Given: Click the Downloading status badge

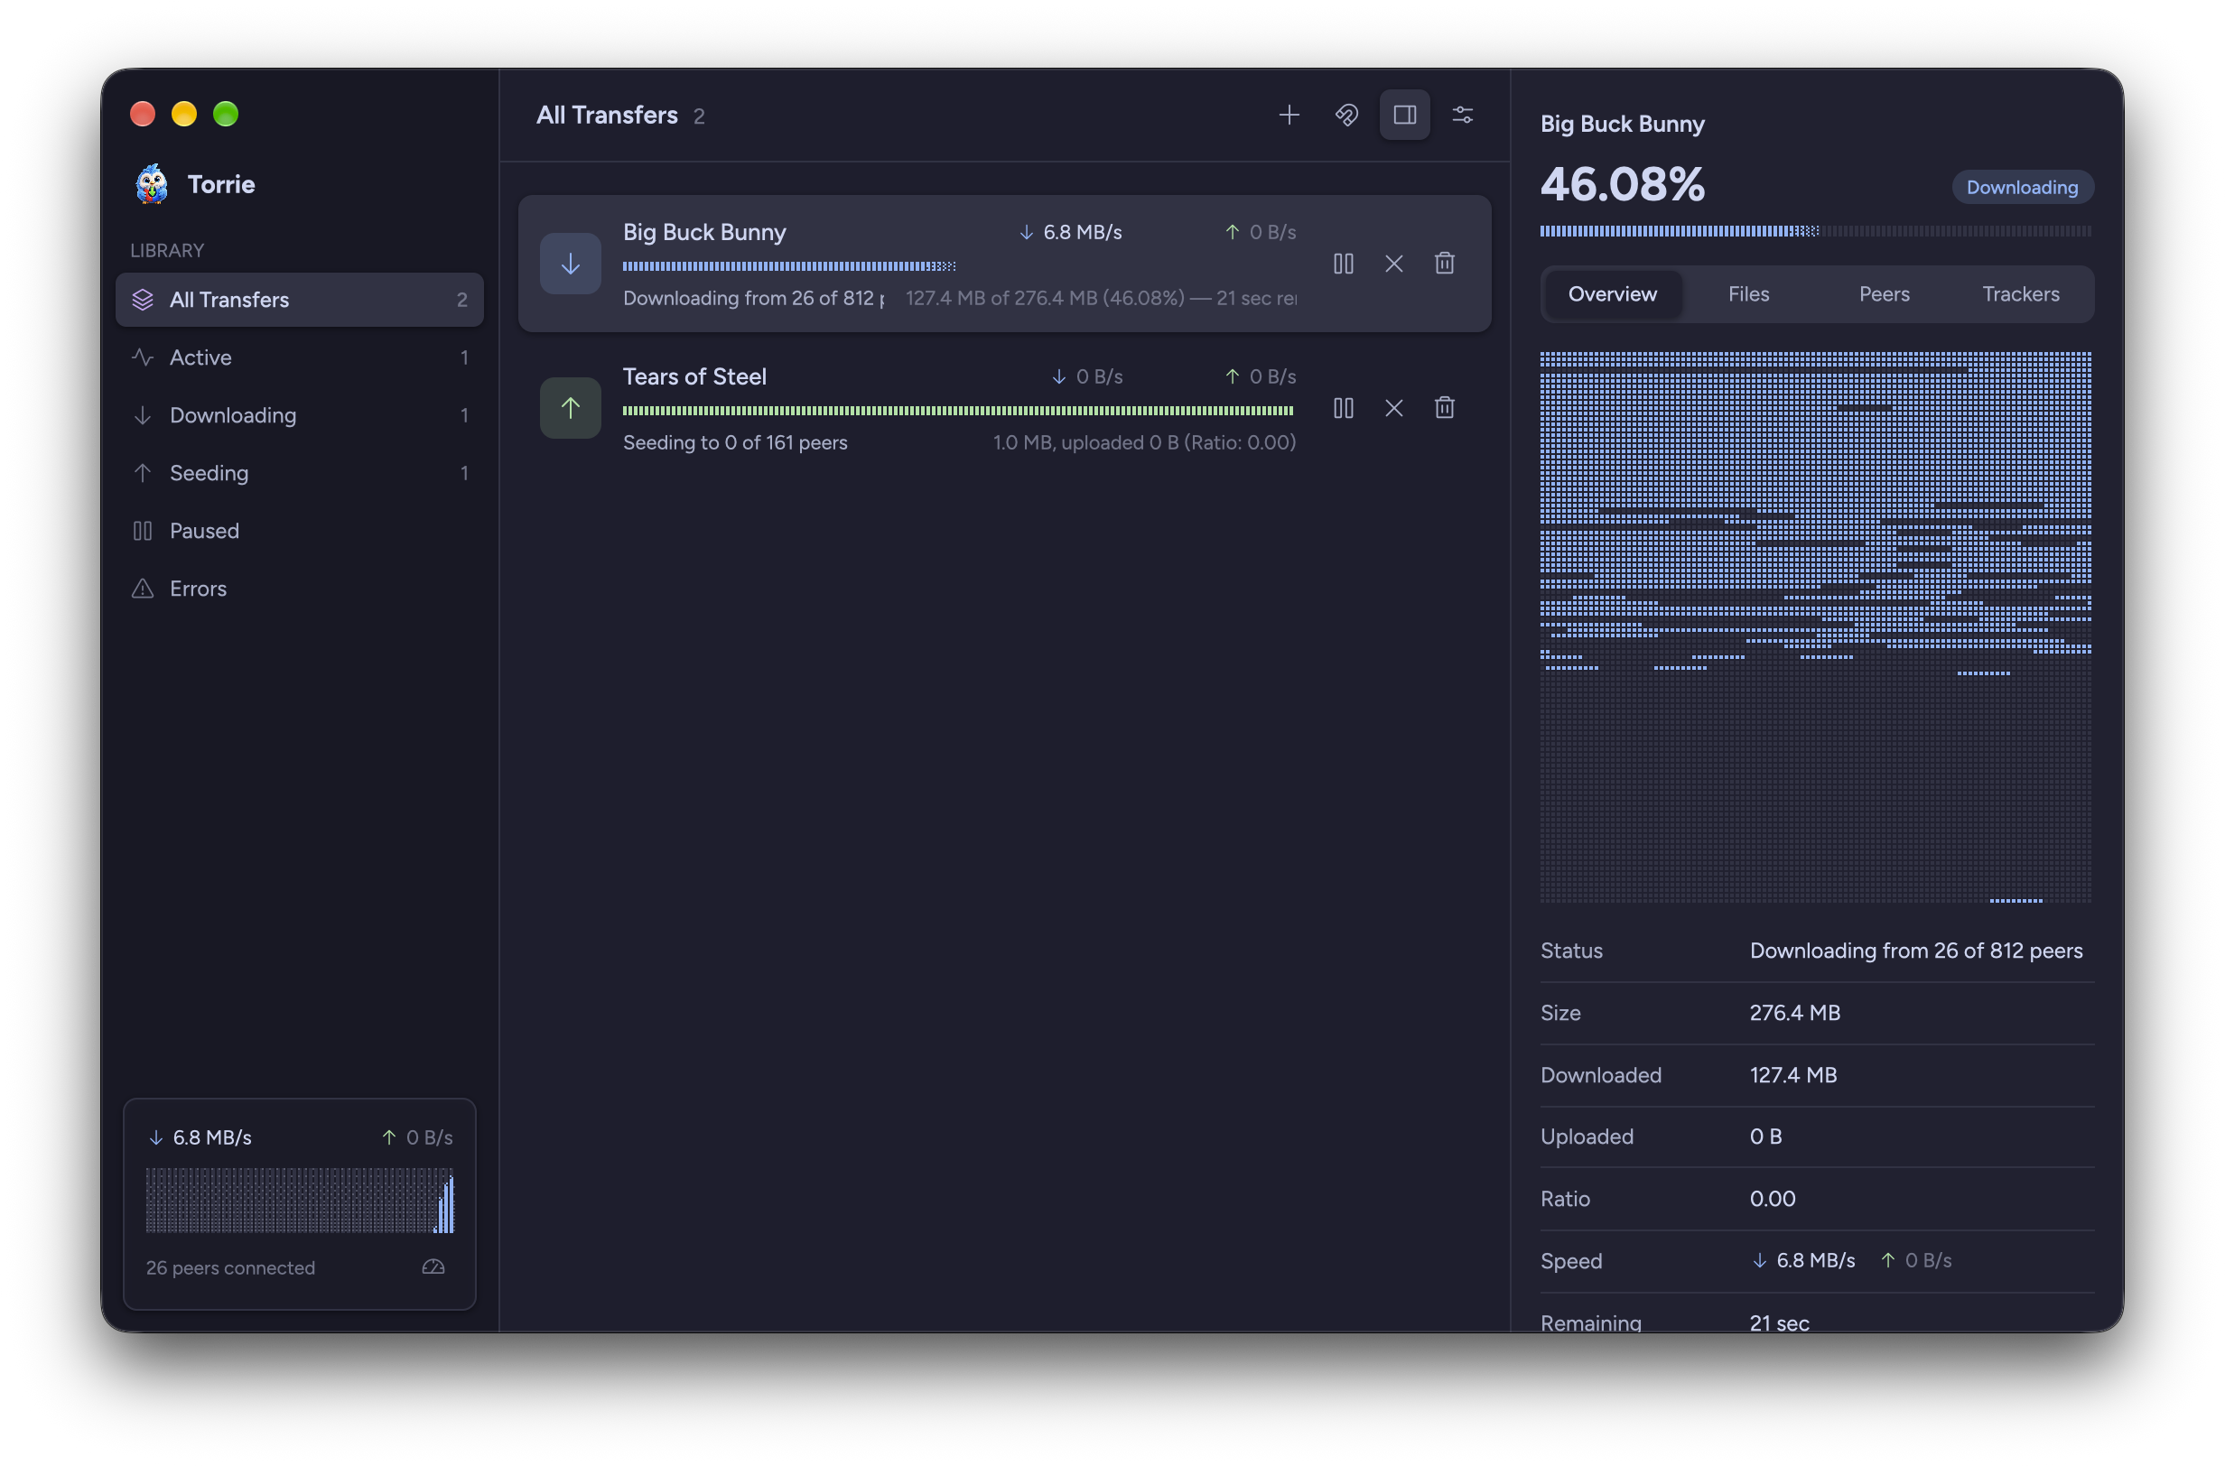Looking at the screenshot, I should [x=2022, y=187].
